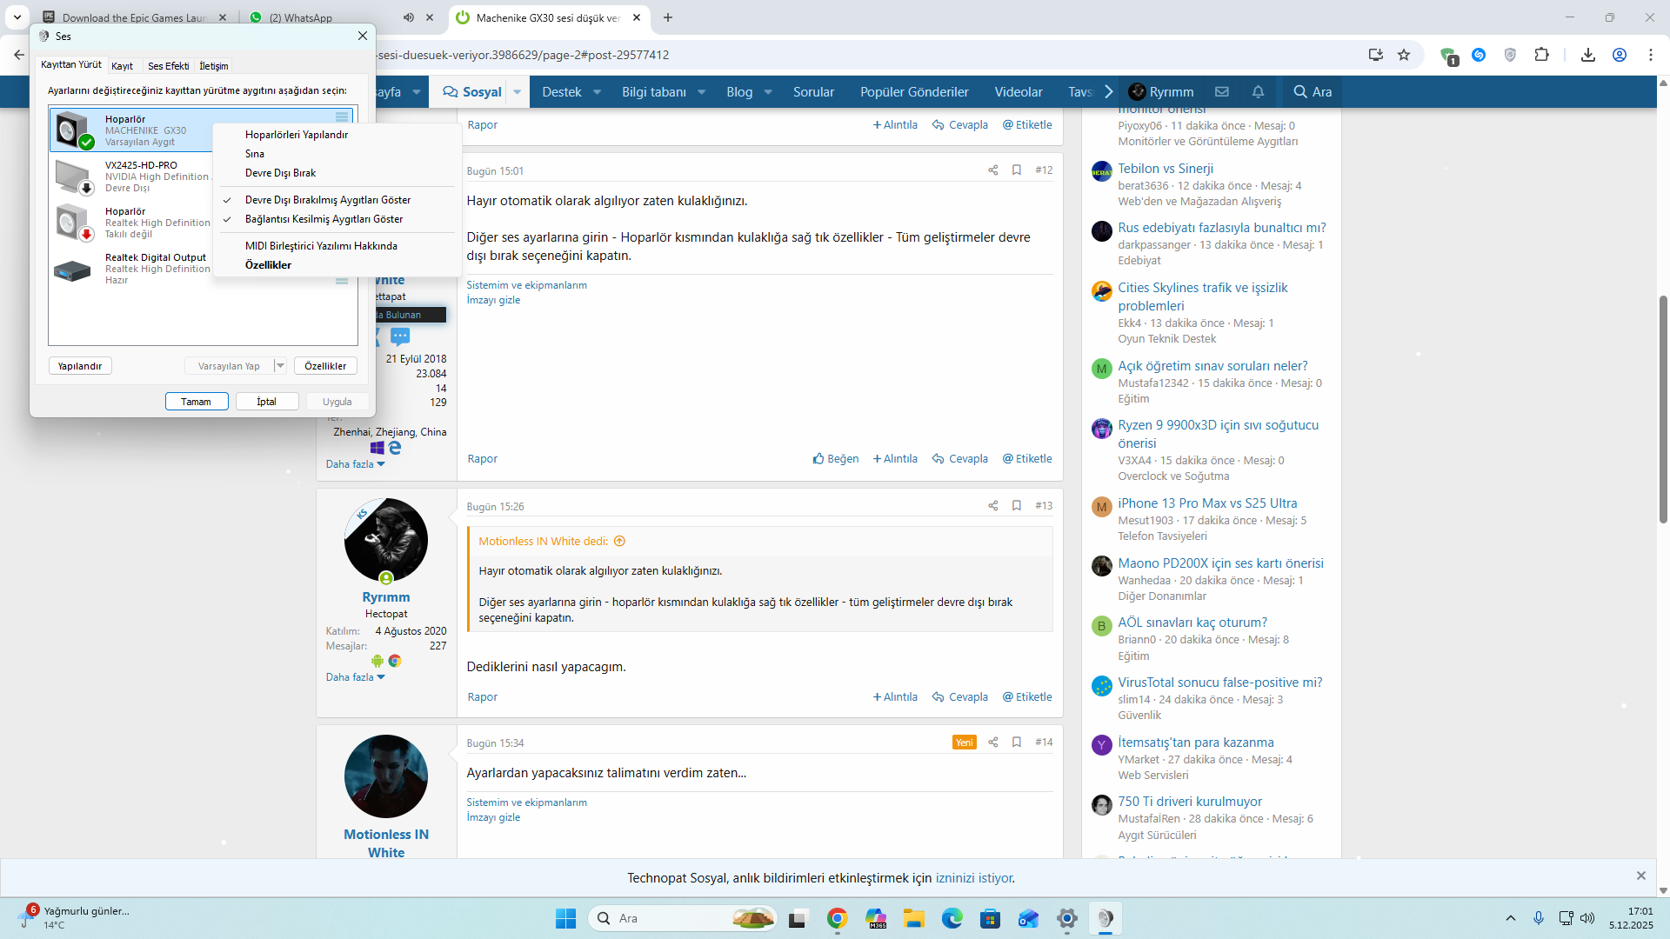Bookmark post #13 with bookmark icon
Viewport: 1670px width, 939px height.
click(x=1016, y=506)
